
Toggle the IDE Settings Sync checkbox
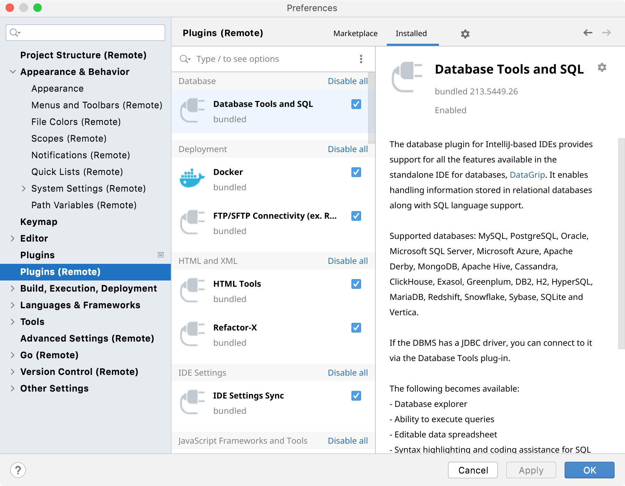click(x=356, y=396)
